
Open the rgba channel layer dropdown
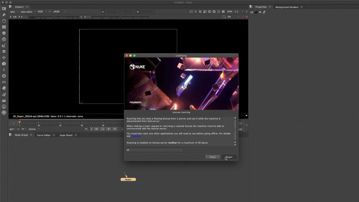12,11
